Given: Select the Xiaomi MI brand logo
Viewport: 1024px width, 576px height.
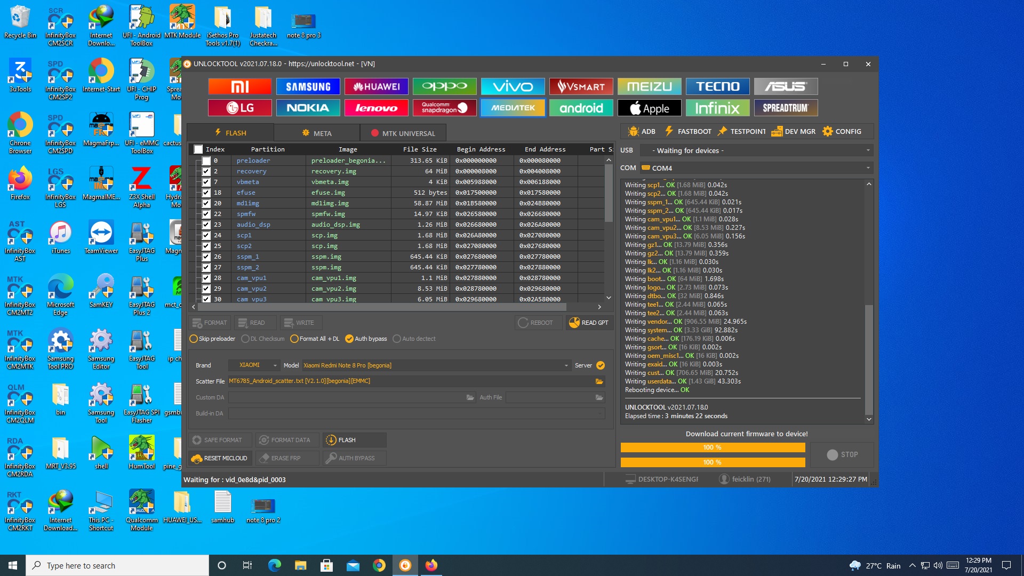Looking at the screenshot, I should [x=239, y=86].
